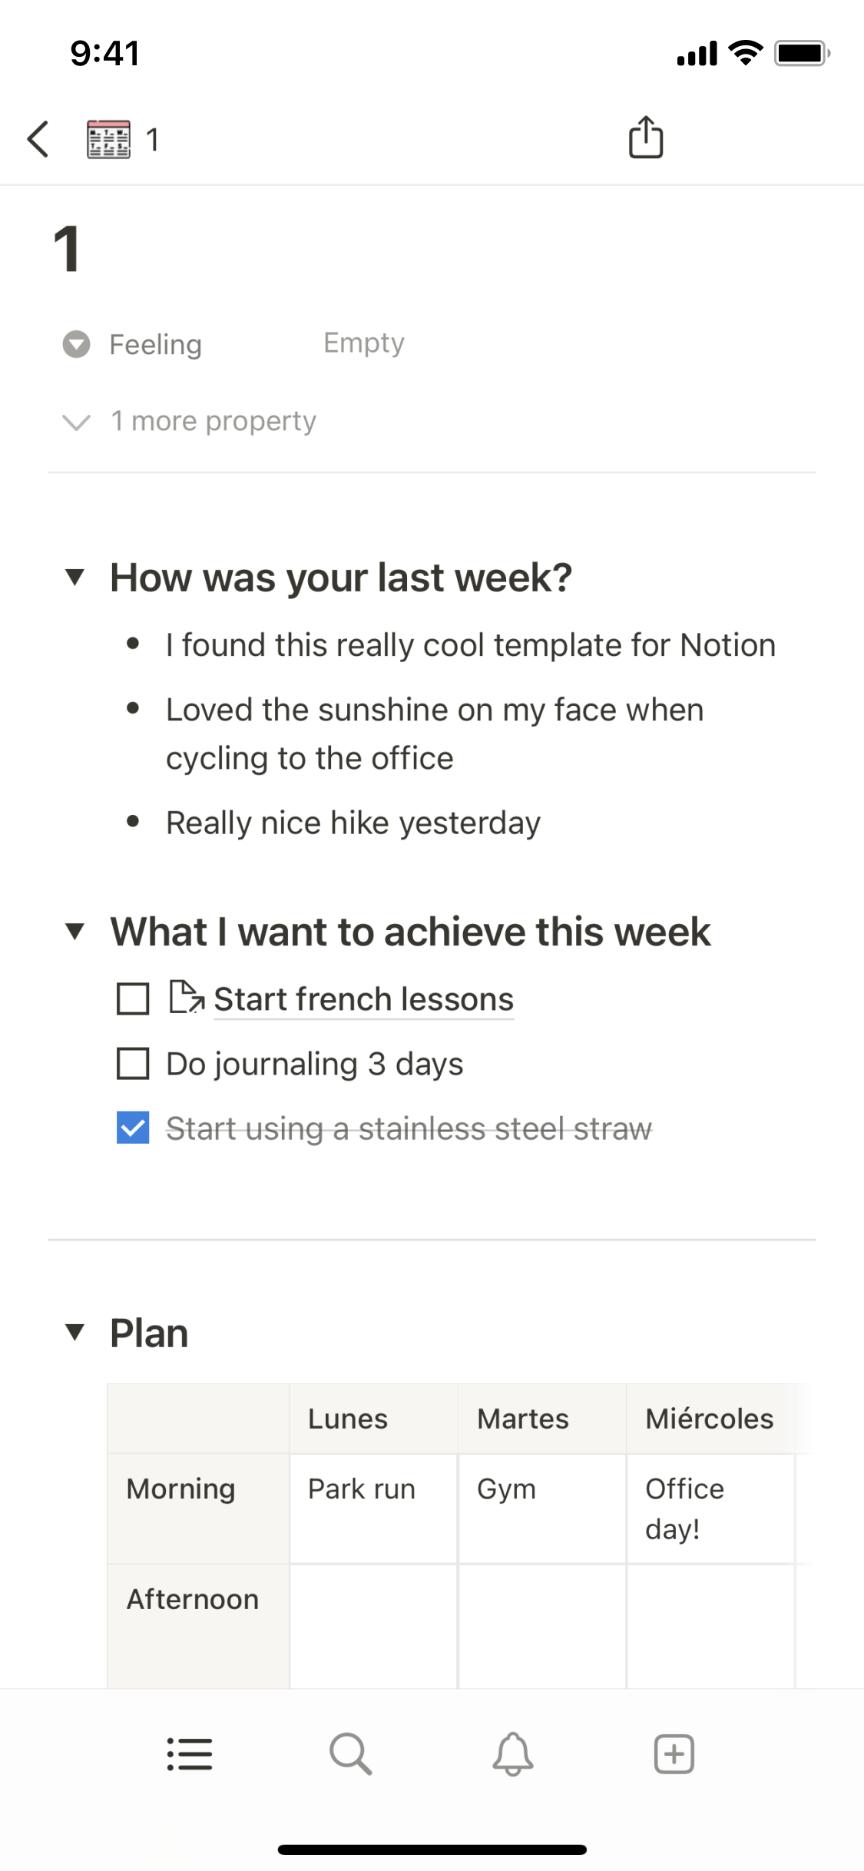Tap the back arrow icon

(38, 139)
